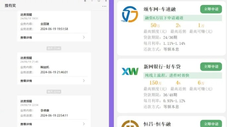The width and height of the screenshot is (227, 127).
Task: Select the 融资6万以下申请通道 green banner
Action: pyautogui.click(x=183, y=18)
